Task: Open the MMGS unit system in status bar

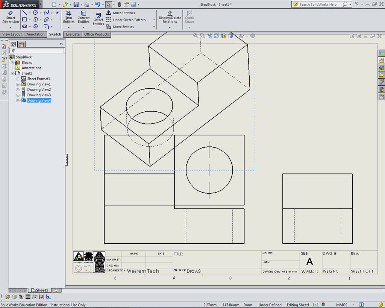Action: pyautogui.click(x=341, y=305)
